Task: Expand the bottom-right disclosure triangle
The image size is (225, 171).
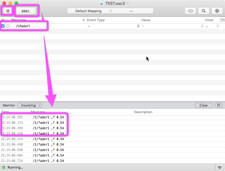Action: tap(220, 167)
